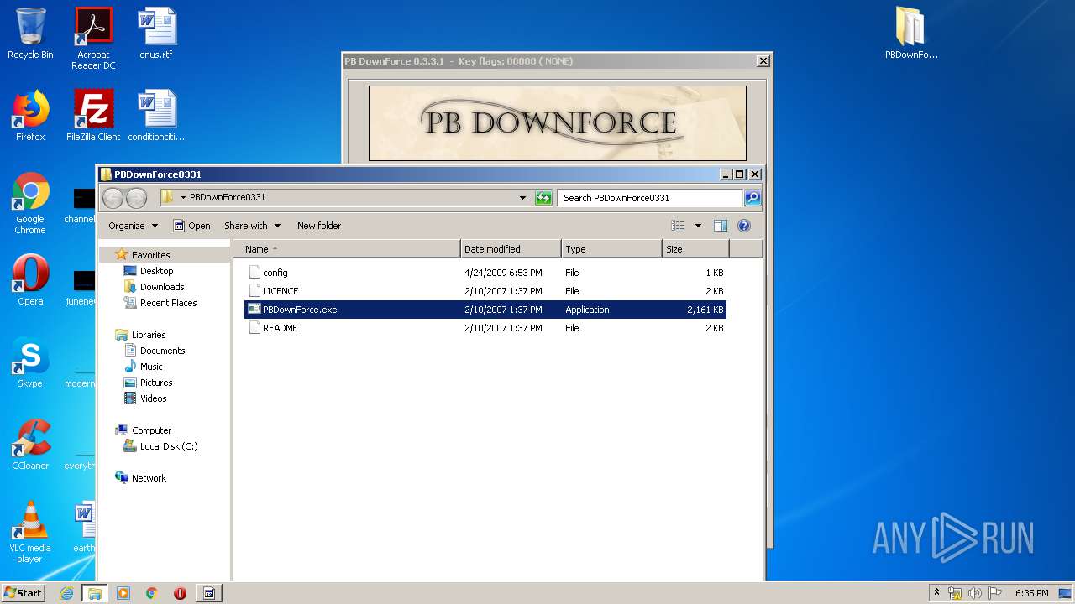This screenshot has width=1075, height=604.
Task: Open Recycle Bin desktop icon
Action: [x=30, y=34]
